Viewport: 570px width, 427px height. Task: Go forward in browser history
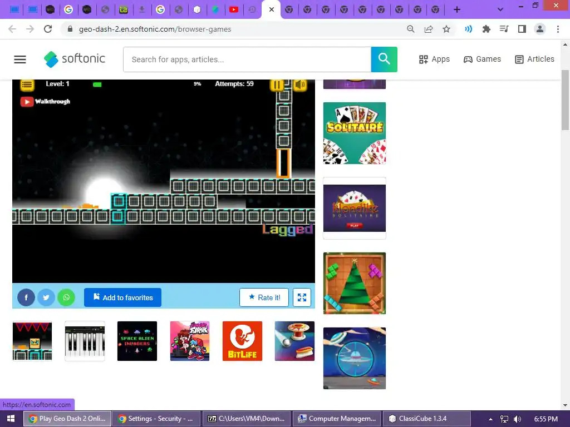click(x=30, y=29)
